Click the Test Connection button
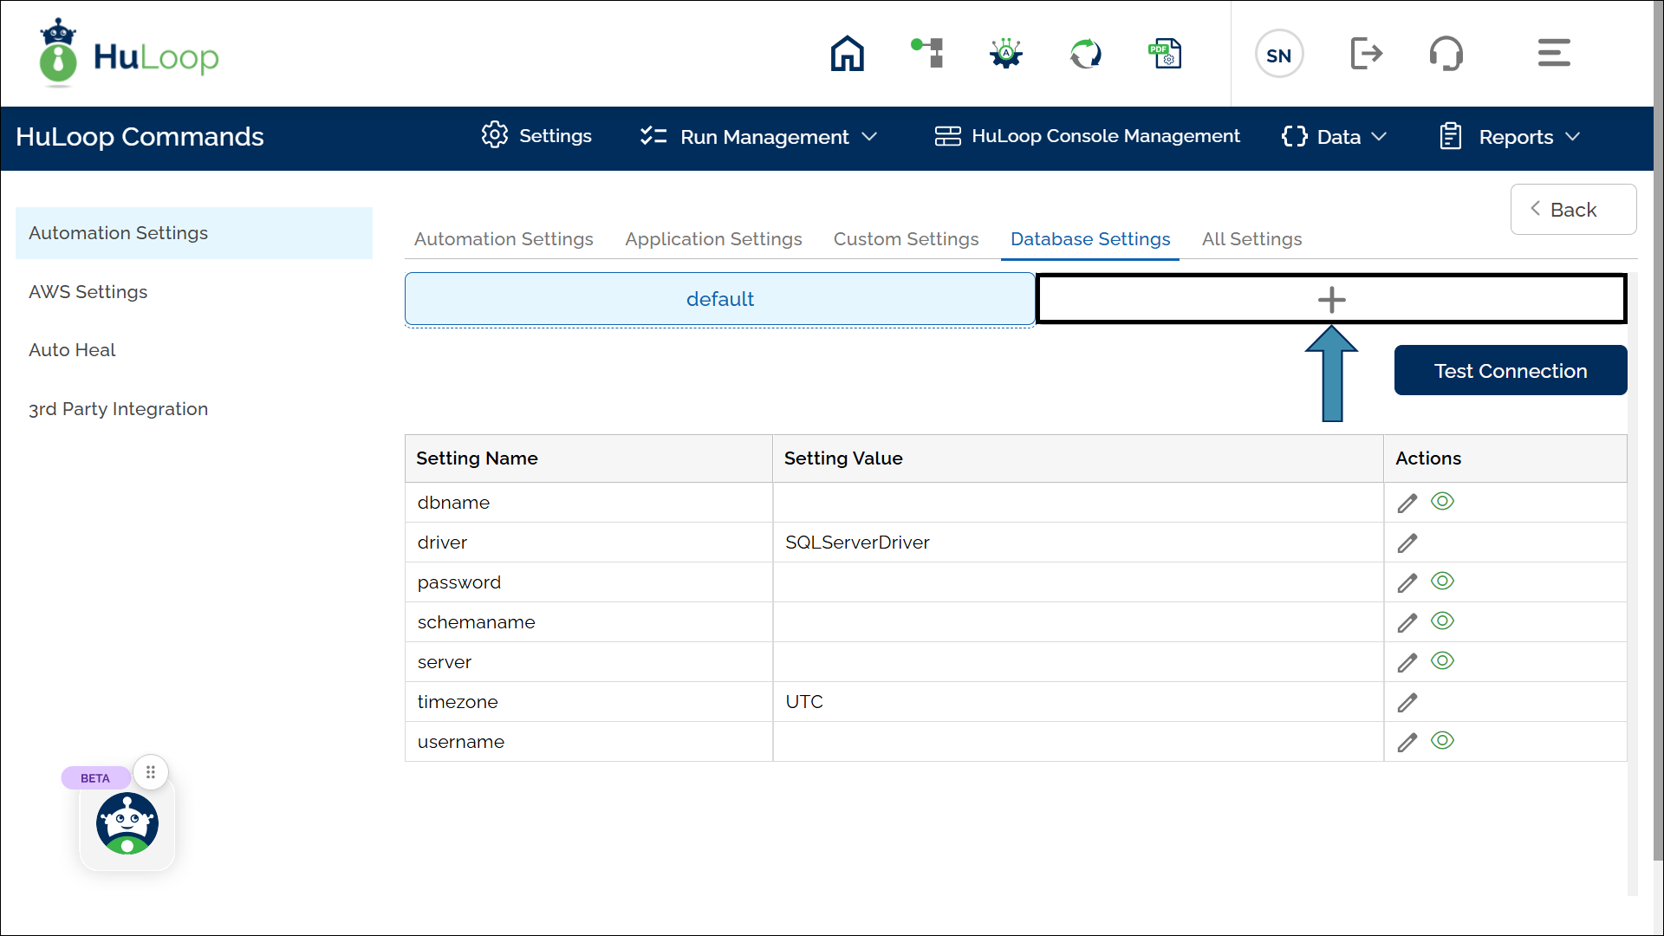The width and height of the screenshot is (1664, 936). (x=1510, y=371)
